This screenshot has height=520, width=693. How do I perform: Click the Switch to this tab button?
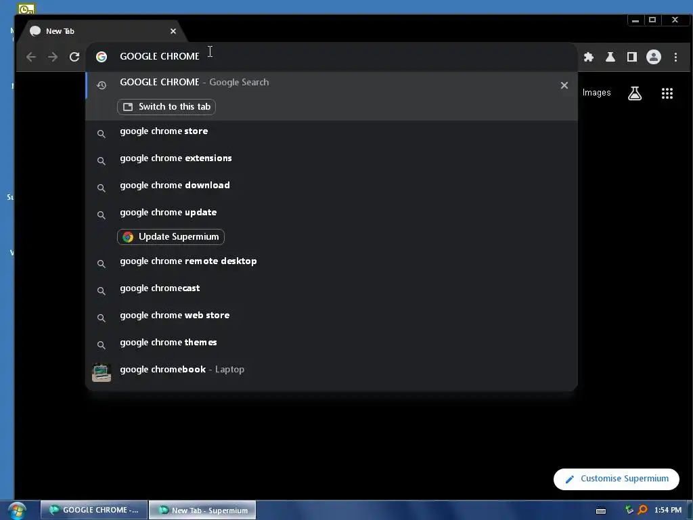click(x=166, y=107)
